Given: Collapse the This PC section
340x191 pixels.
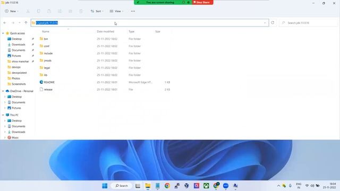Looking at the screenshot, I should click(x=3, y=115).
